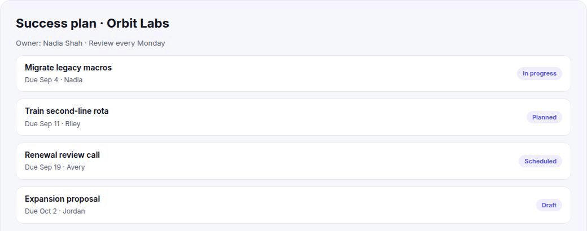Select the Renewal review call card row
The width and height of the screenshot is (587, 231).
[293, 161]
